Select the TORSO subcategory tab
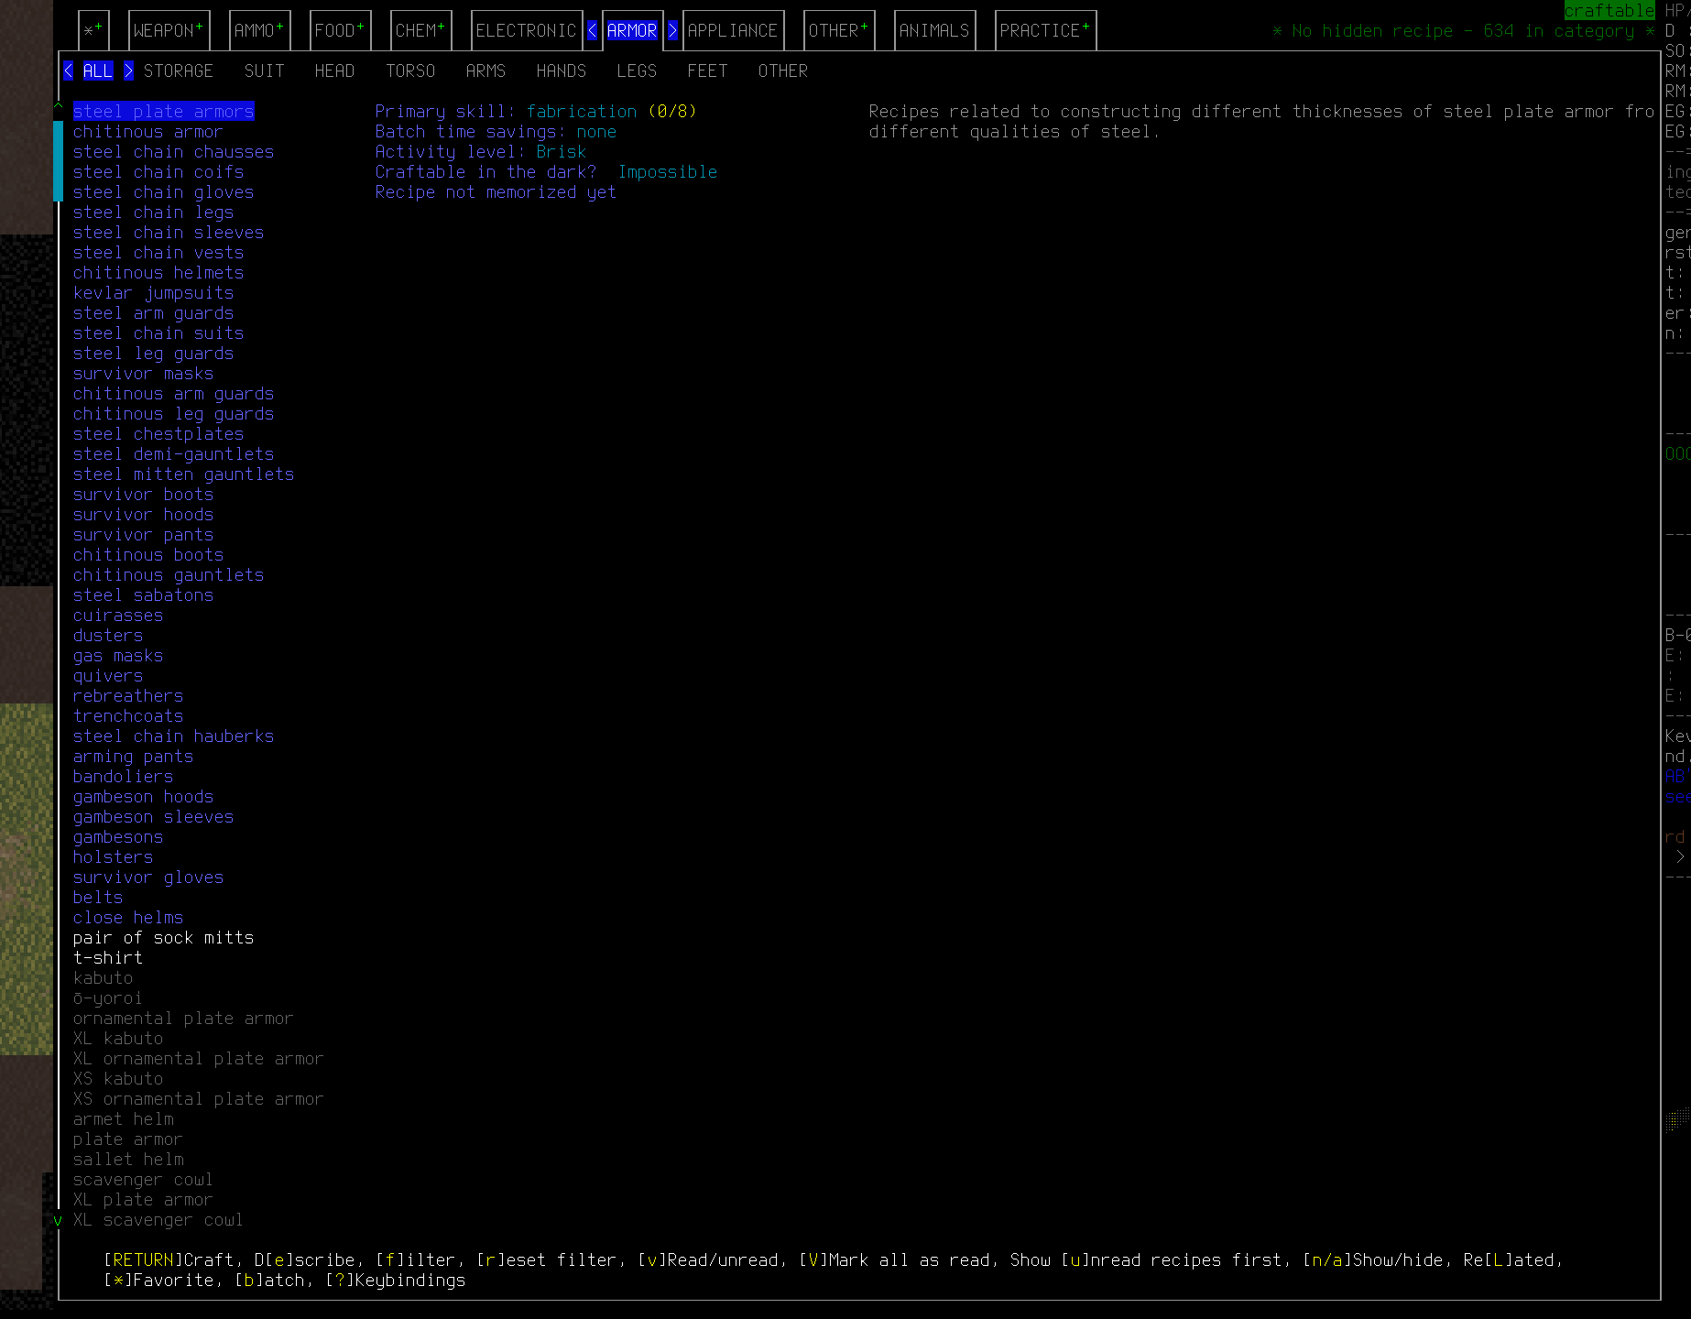Screen dimensions: 1691x1319 click(410, 71)
